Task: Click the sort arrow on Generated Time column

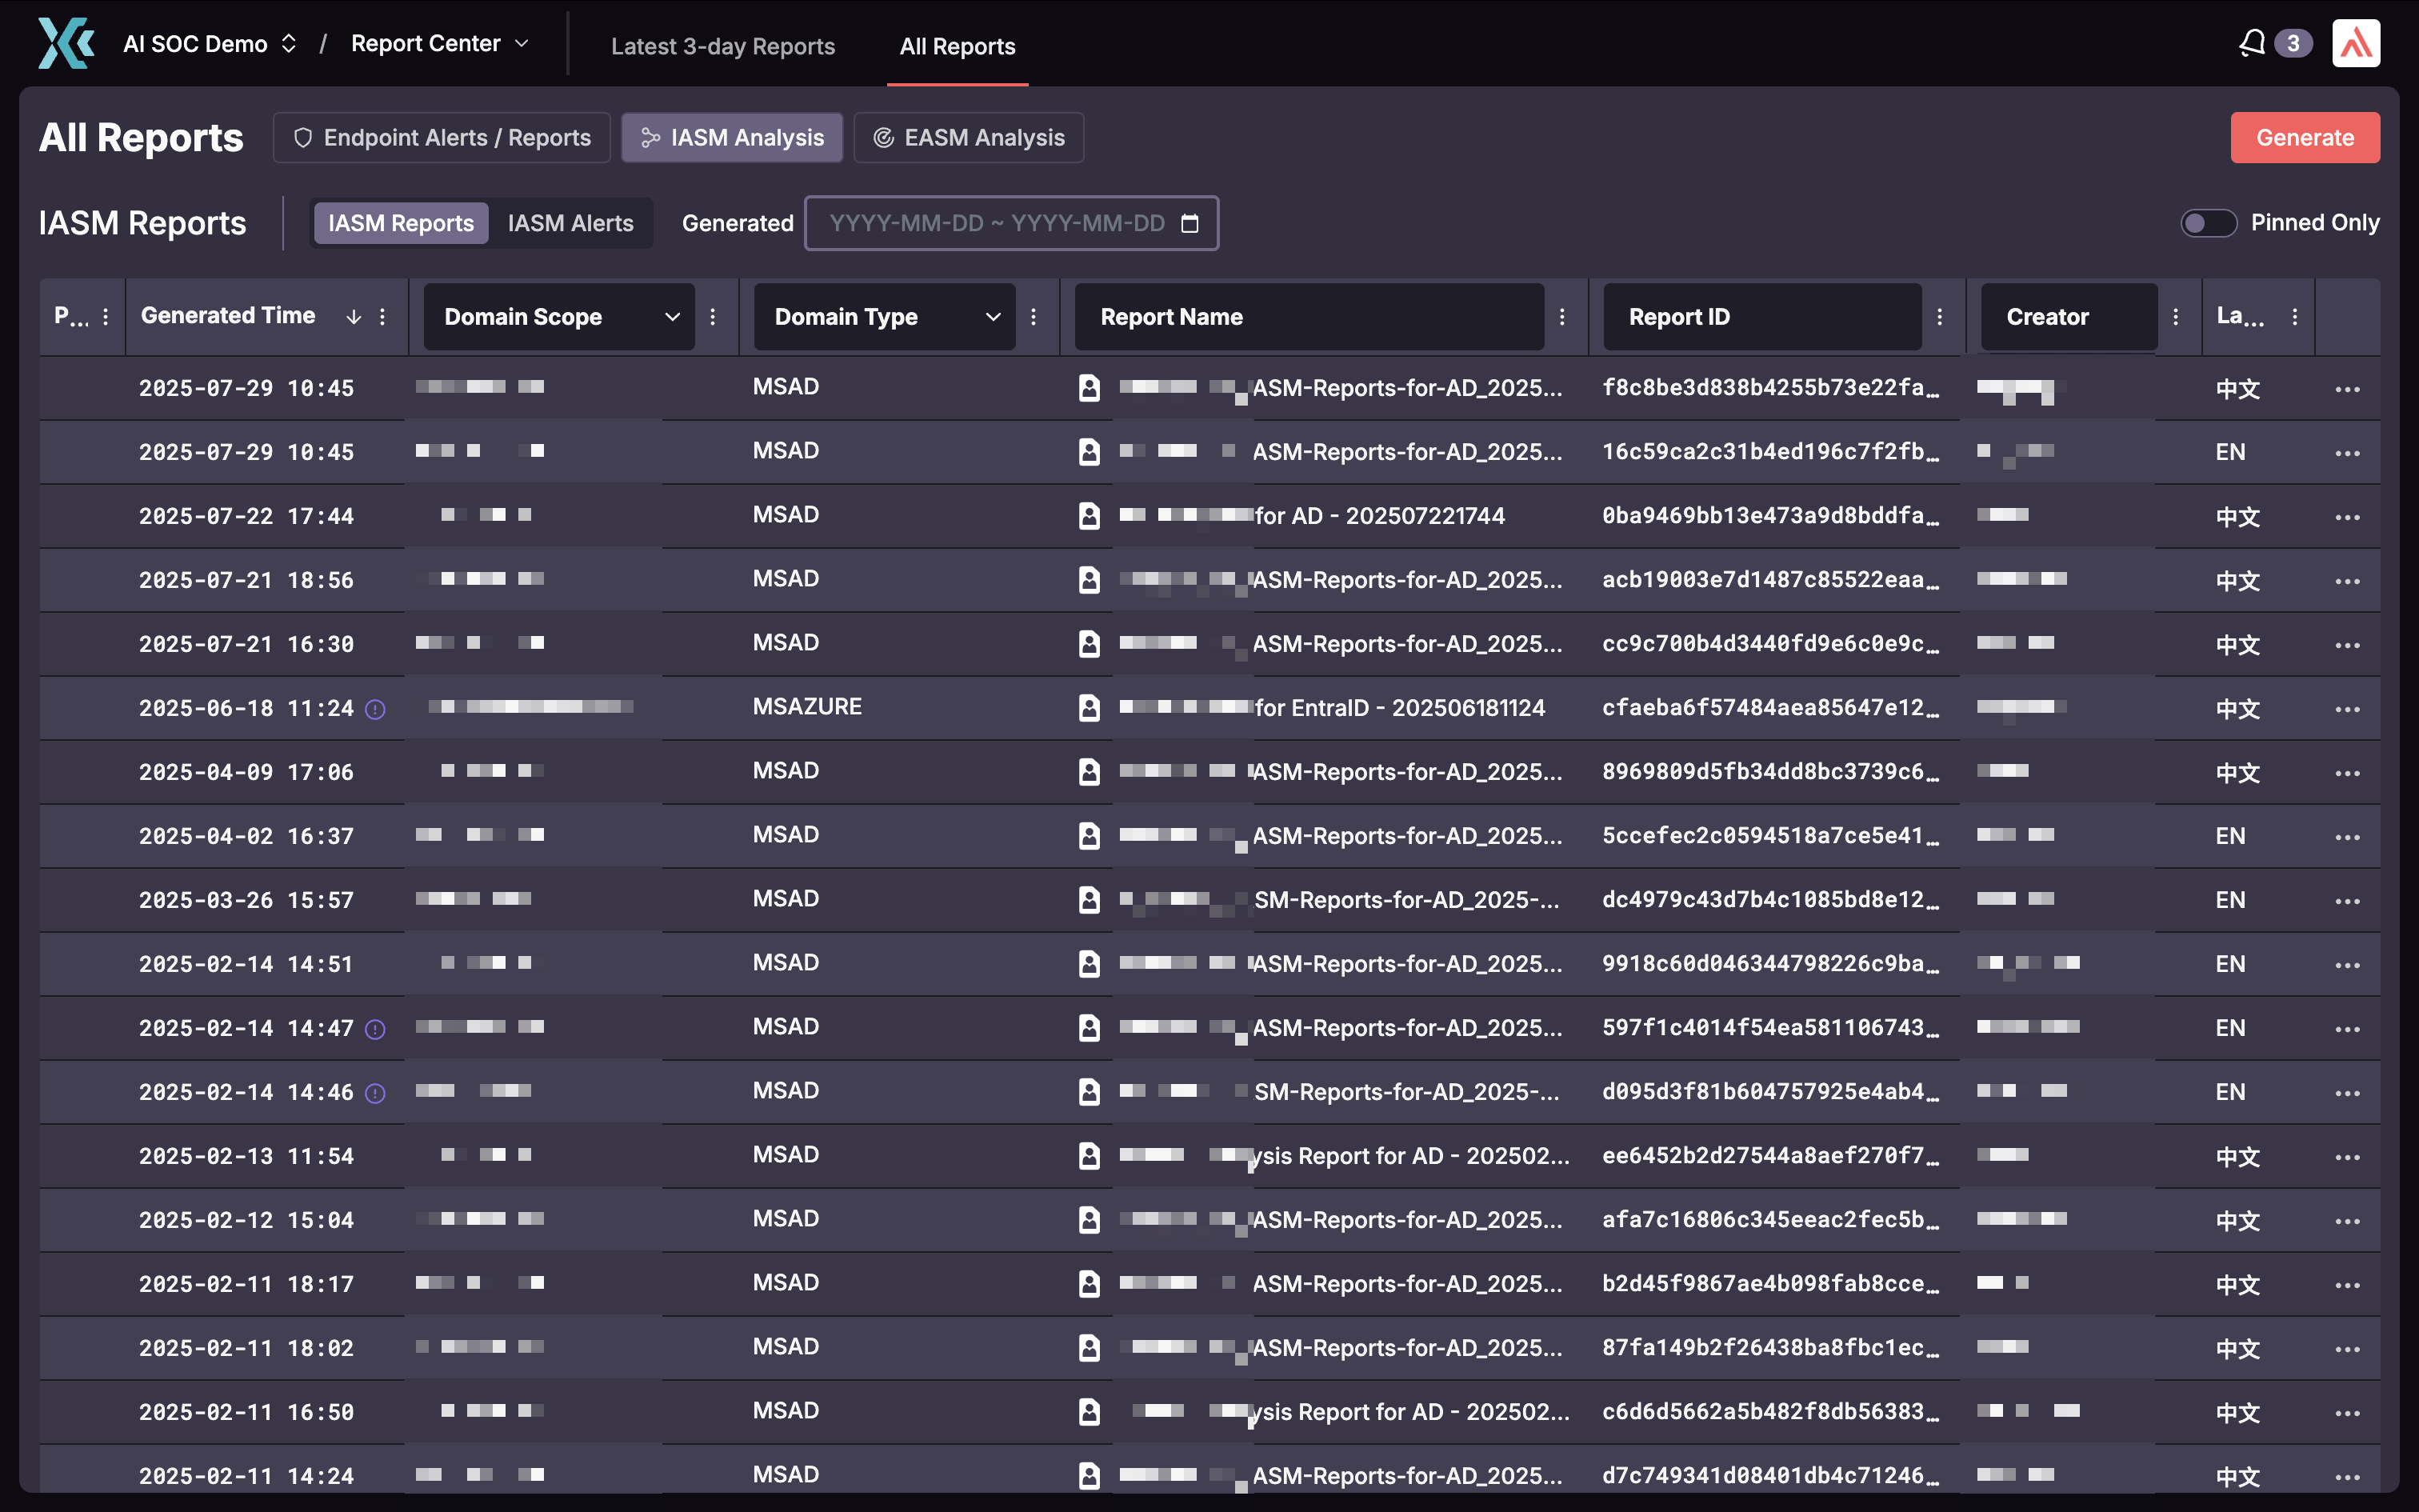Action: coord(354,316)
